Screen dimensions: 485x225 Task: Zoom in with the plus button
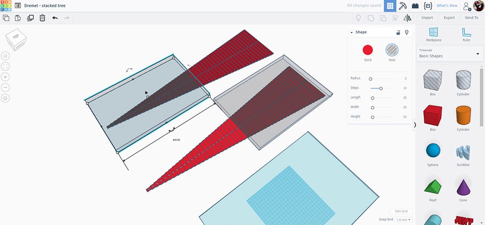click(x=6, y=77)
